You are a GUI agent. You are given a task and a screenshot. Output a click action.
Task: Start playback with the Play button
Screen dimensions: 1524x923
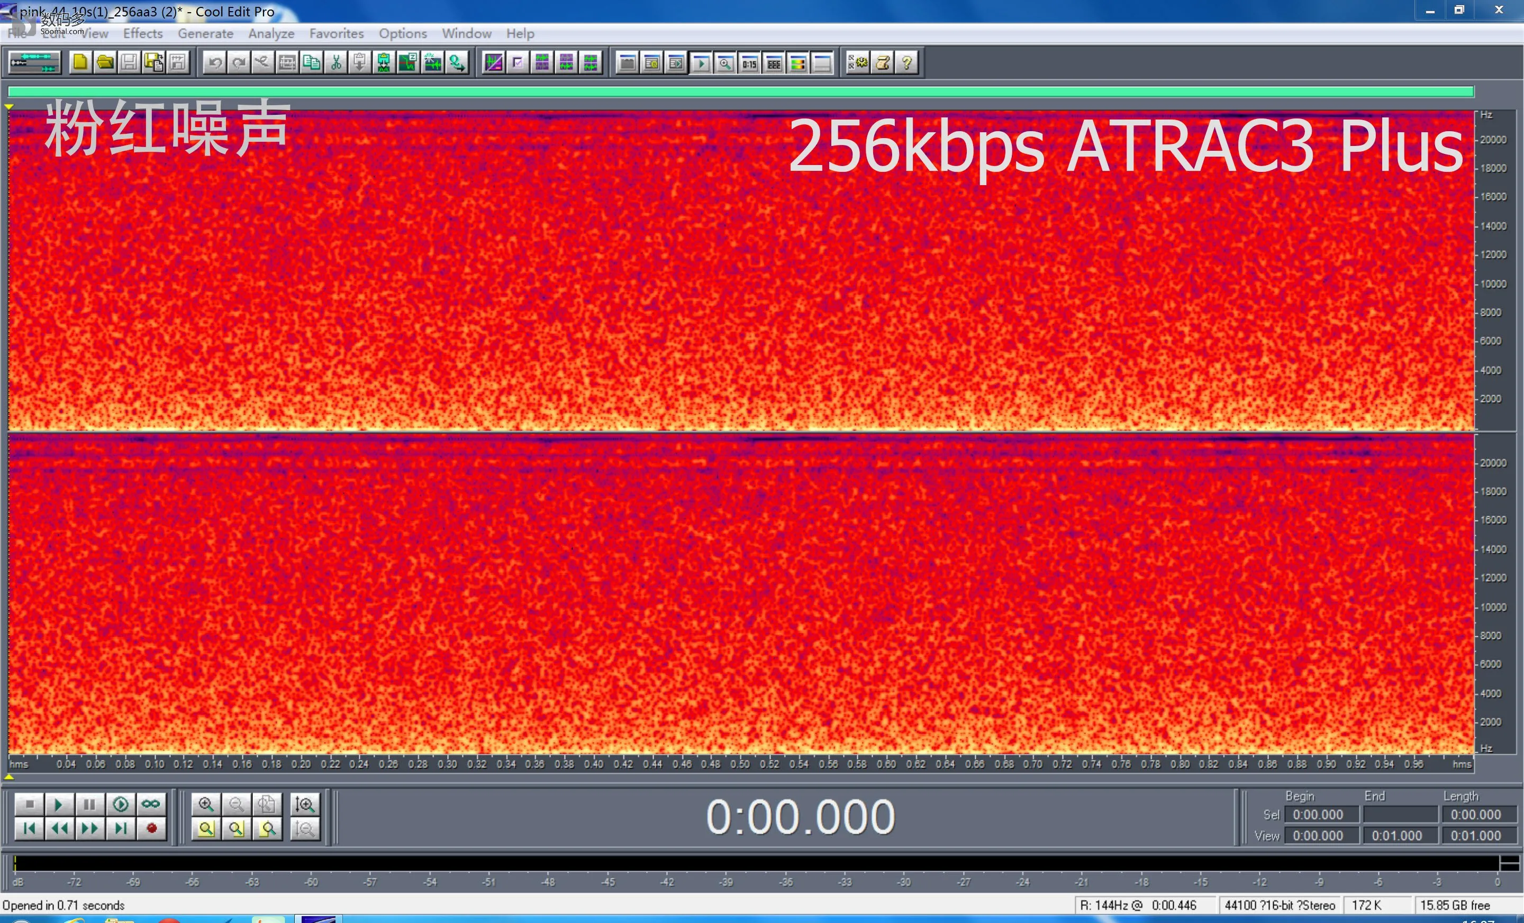tap(59, 803)
